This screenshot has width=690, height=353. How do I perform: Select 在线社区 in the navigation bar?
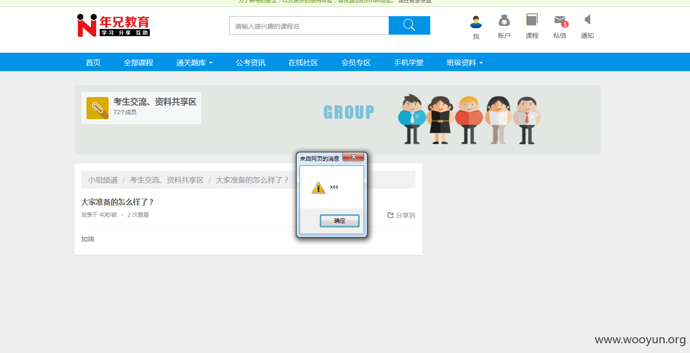pos(303,62)
